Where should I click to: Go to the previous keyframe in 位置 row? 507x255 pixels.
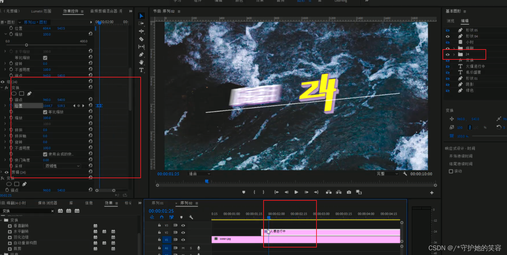click(x=74, y=106)
